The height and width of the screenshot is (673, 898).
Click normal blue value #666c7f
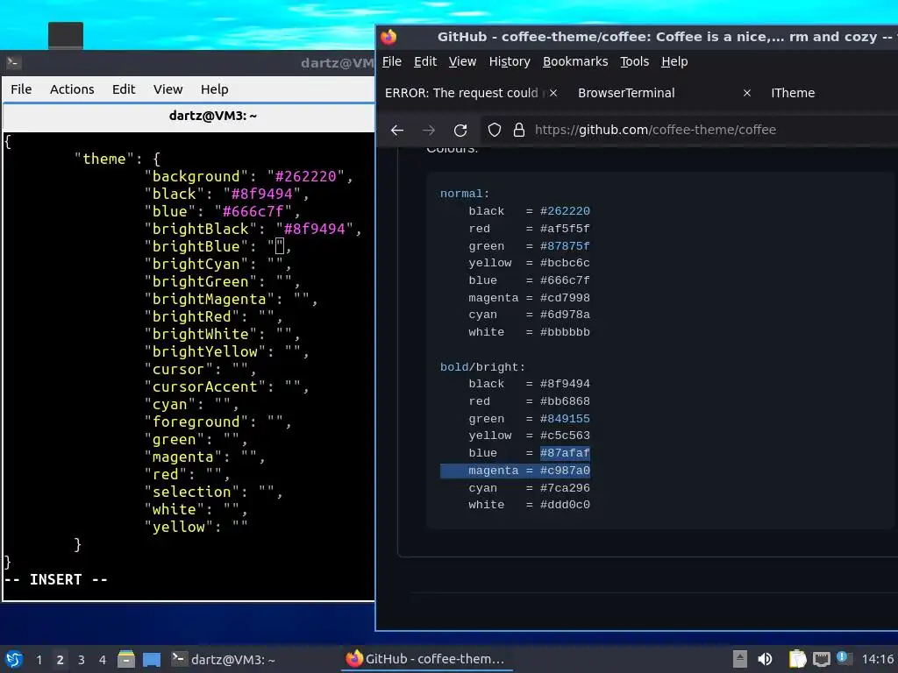pyautogui.click(x=565, y=280)
